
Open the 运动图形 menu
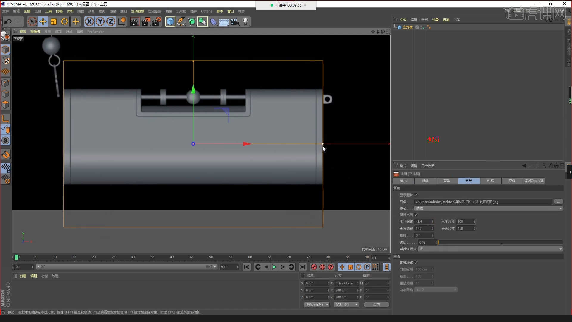(155, 11)
